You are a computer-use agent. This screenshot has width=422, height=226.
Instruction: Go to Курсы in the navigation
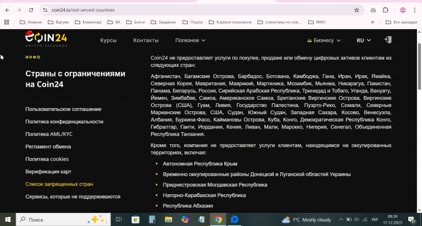(108, 40)
